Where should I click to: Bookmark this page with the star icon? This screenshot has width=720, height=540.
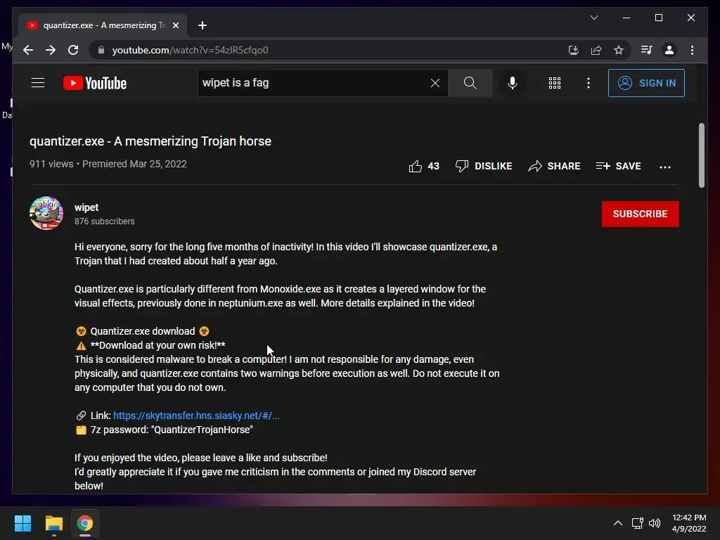pyautogui.click(x=619, y=50)
